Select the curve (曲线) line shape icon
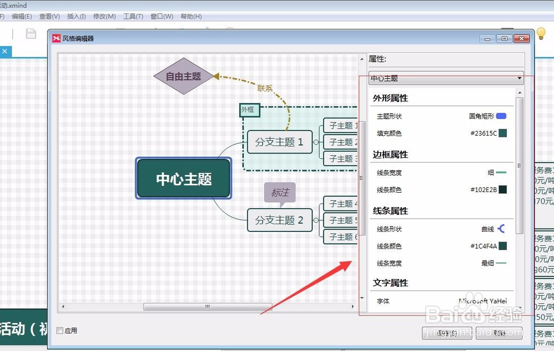Screen dimensions: 554x351 pyautogui.click(x=502, y=228)
